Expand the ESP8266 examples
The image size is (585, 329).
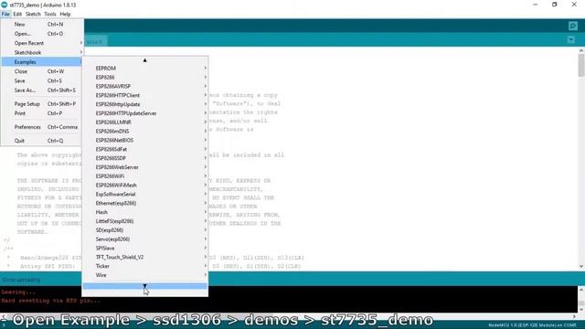pos(145,77)
